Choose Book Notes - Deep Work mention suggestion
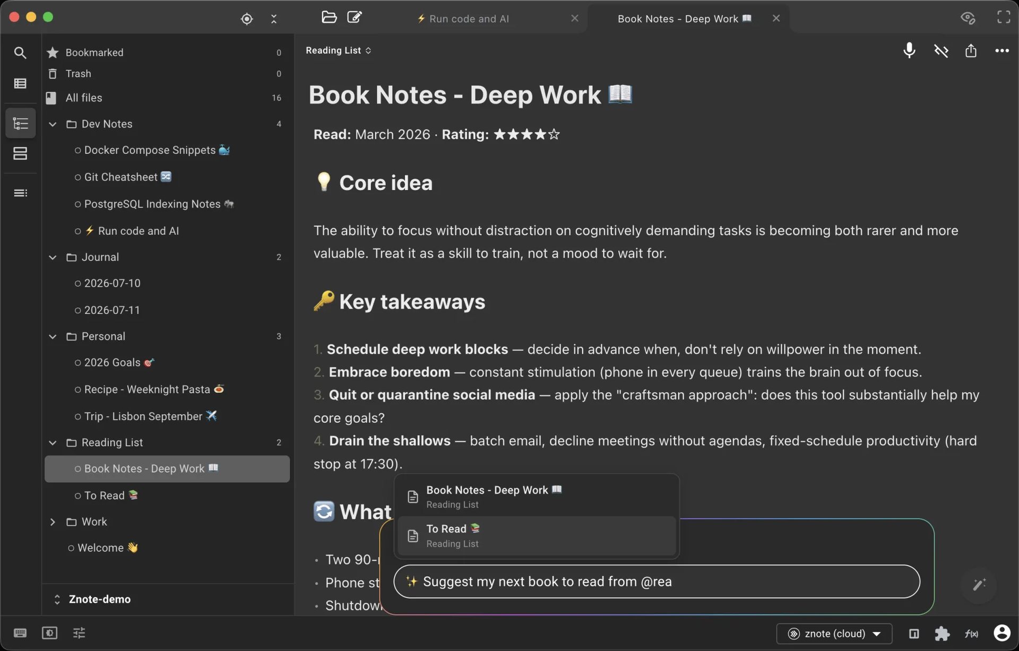The image size is (1019, 651). (x=536, y=497)
